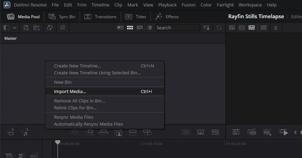The image size is (302, 158).
Task: Click the timeline playhead marker
Action: click(x=57, y=142)
